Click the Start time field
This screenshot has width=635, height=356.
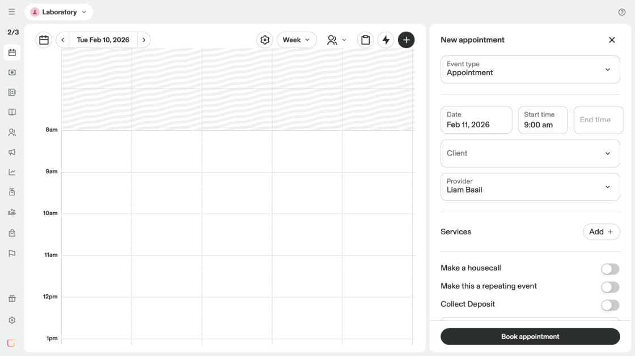pyautogui.click(x=543, y=120)
